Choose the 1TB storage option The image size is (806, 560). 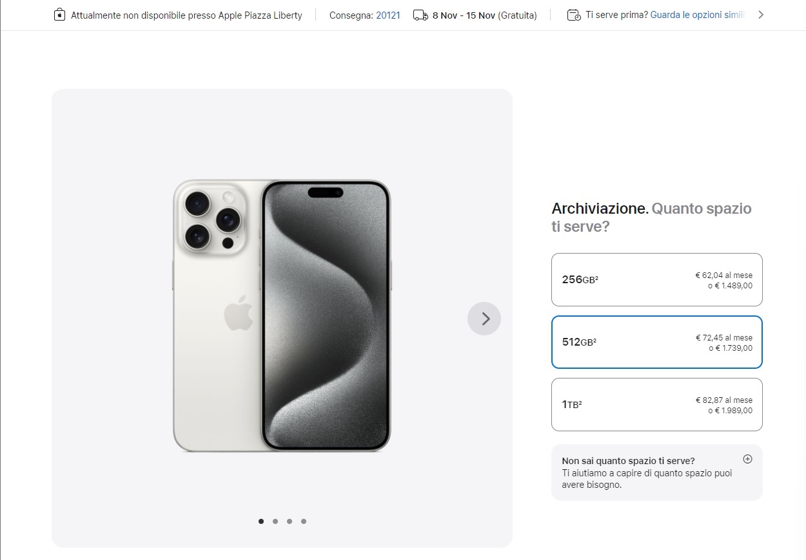pyautogui.click(x=656, y=404)
